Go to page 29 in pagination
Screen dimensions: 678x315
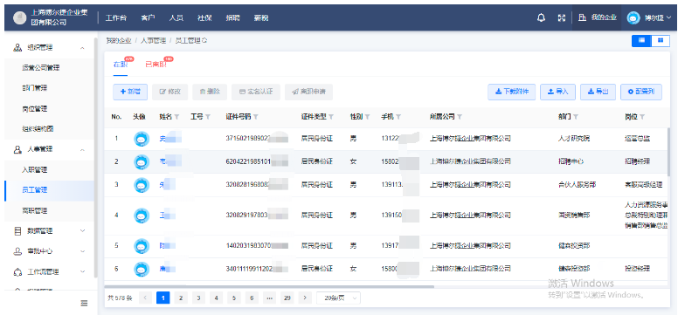pyautogui.click(x=286, y=298)
